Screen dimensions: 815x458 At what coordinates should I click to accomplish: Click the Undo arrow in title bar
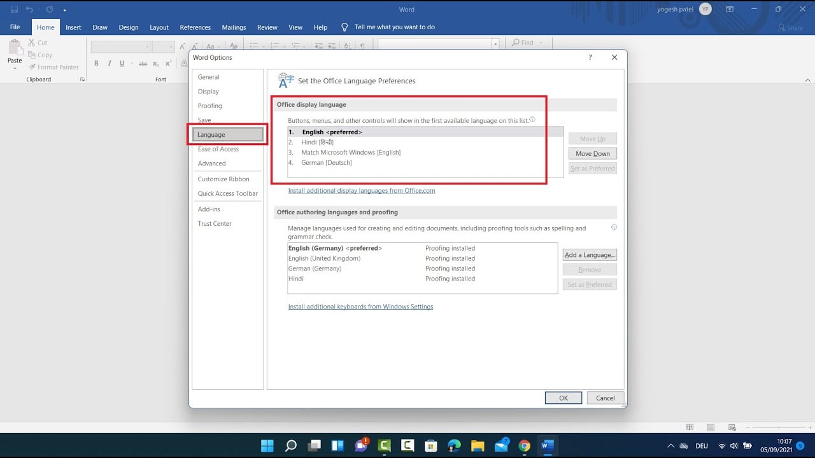tap(29, 10)
